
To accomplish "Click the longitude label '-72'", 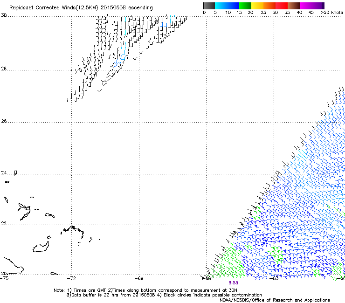I will click(x=71, y=278).
